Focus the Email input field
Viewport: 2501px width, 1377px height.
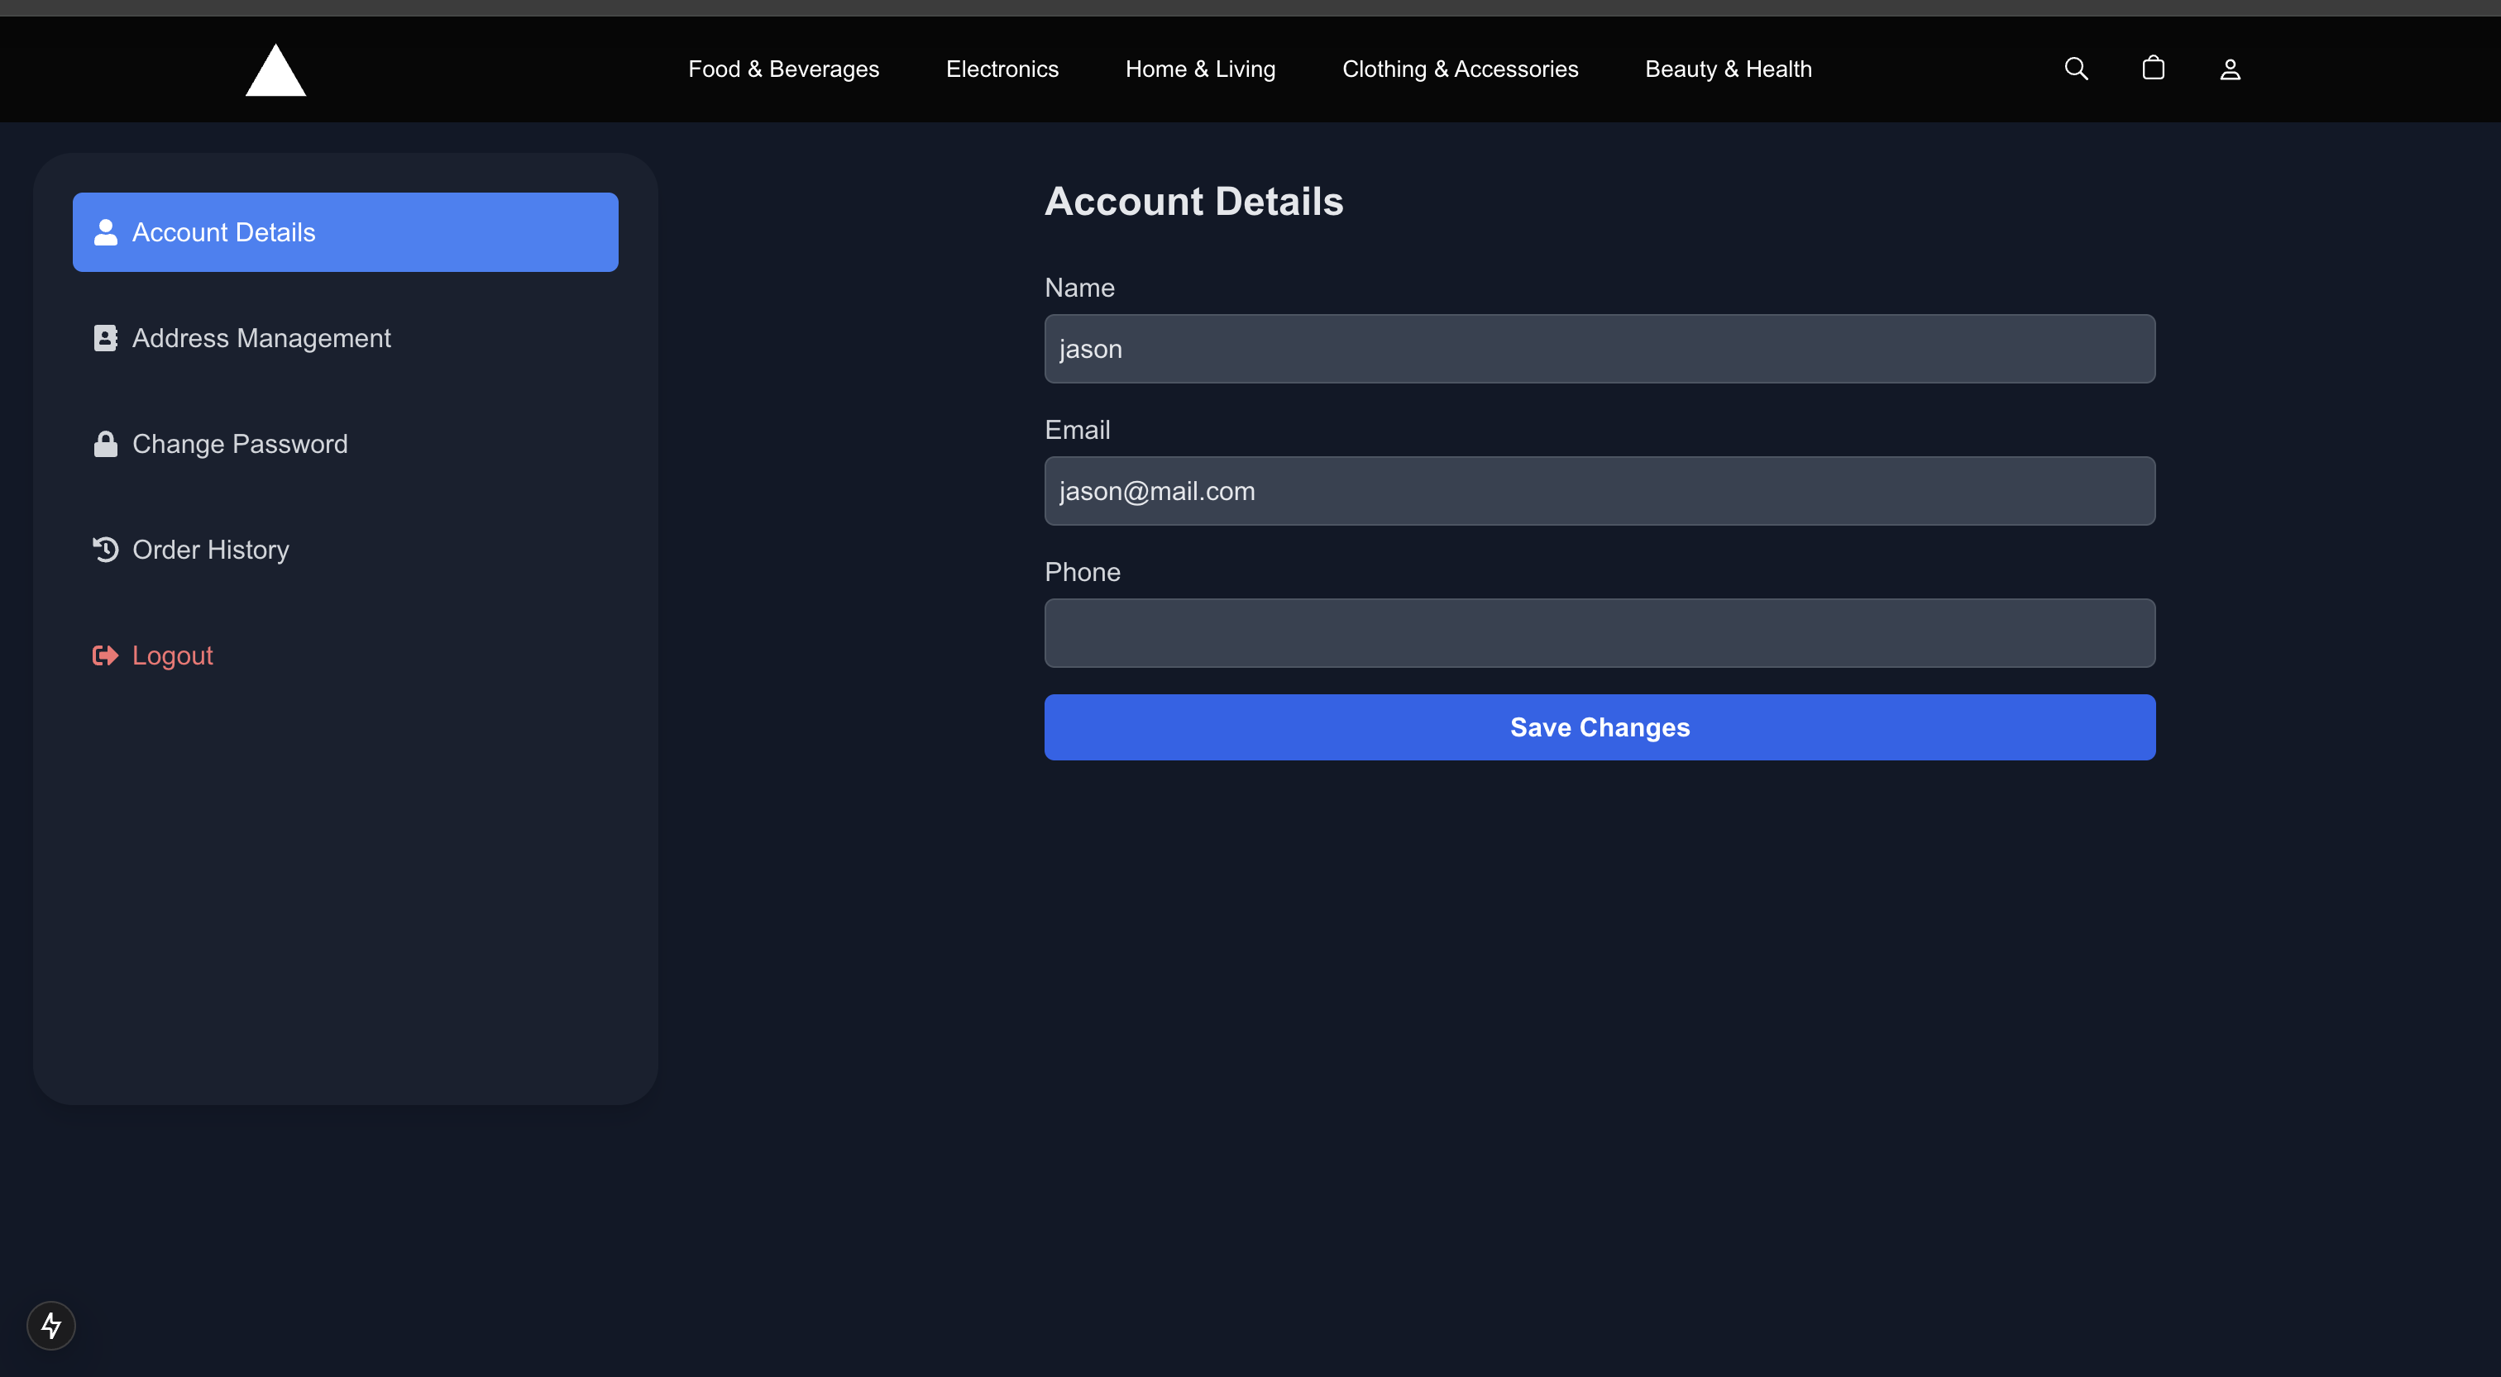(x=1599, y=491)
